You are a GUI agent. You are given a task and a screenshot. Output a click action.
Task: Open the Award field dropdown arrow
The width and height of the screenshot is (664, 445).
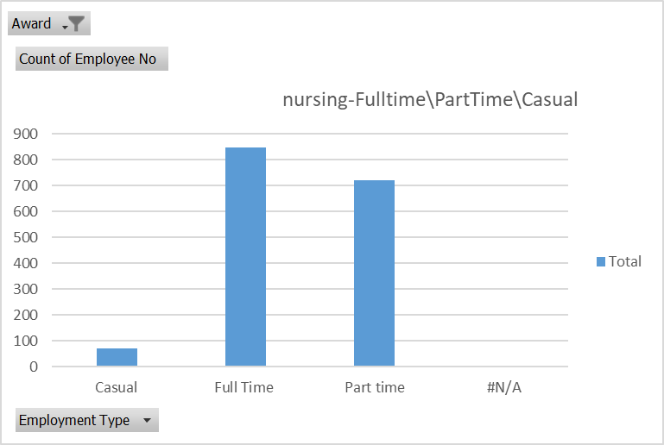click(64, 26)
